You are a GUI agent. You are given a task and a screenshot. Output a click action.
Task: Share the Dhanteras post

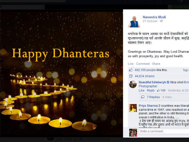click(156, 64)
